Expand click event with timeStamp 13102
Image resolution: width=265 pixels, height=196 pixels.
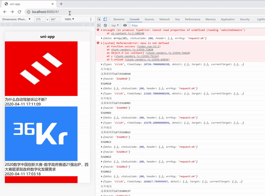coord(102,93)
